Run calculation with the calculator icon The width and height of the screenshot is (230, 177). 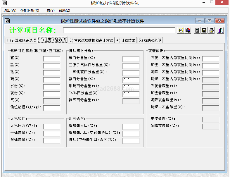pyautogui.click(x=197, y=30)
